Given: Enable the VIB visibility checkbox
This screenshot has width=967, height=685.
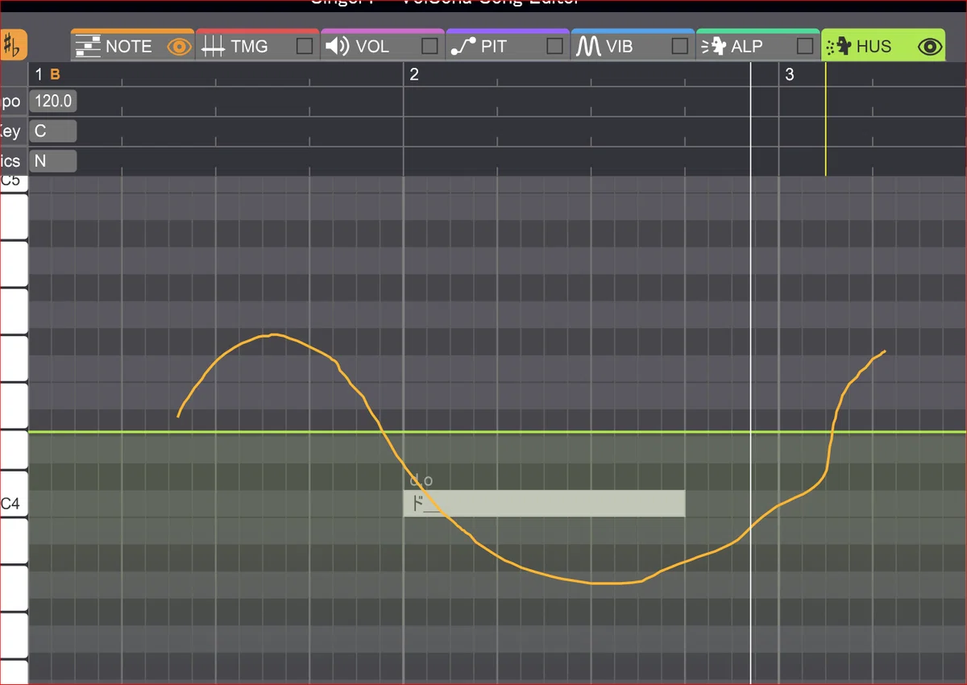Looking at the screenshot, I should (x=679, y=46).
